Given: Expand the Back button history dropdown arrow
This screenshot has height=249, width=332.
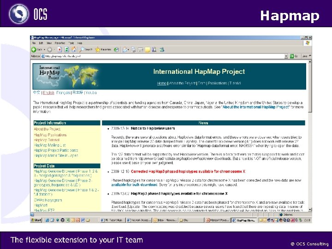Looking at the screenshot, I should (44, 50).
